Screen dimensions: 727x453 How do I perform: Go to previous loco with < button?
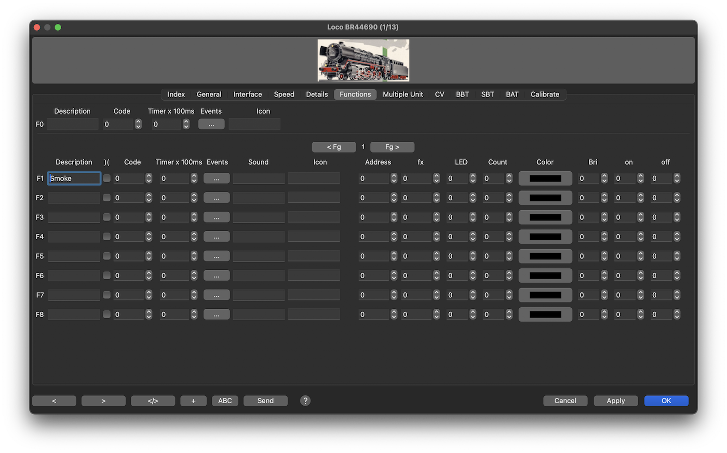point(54,401)
